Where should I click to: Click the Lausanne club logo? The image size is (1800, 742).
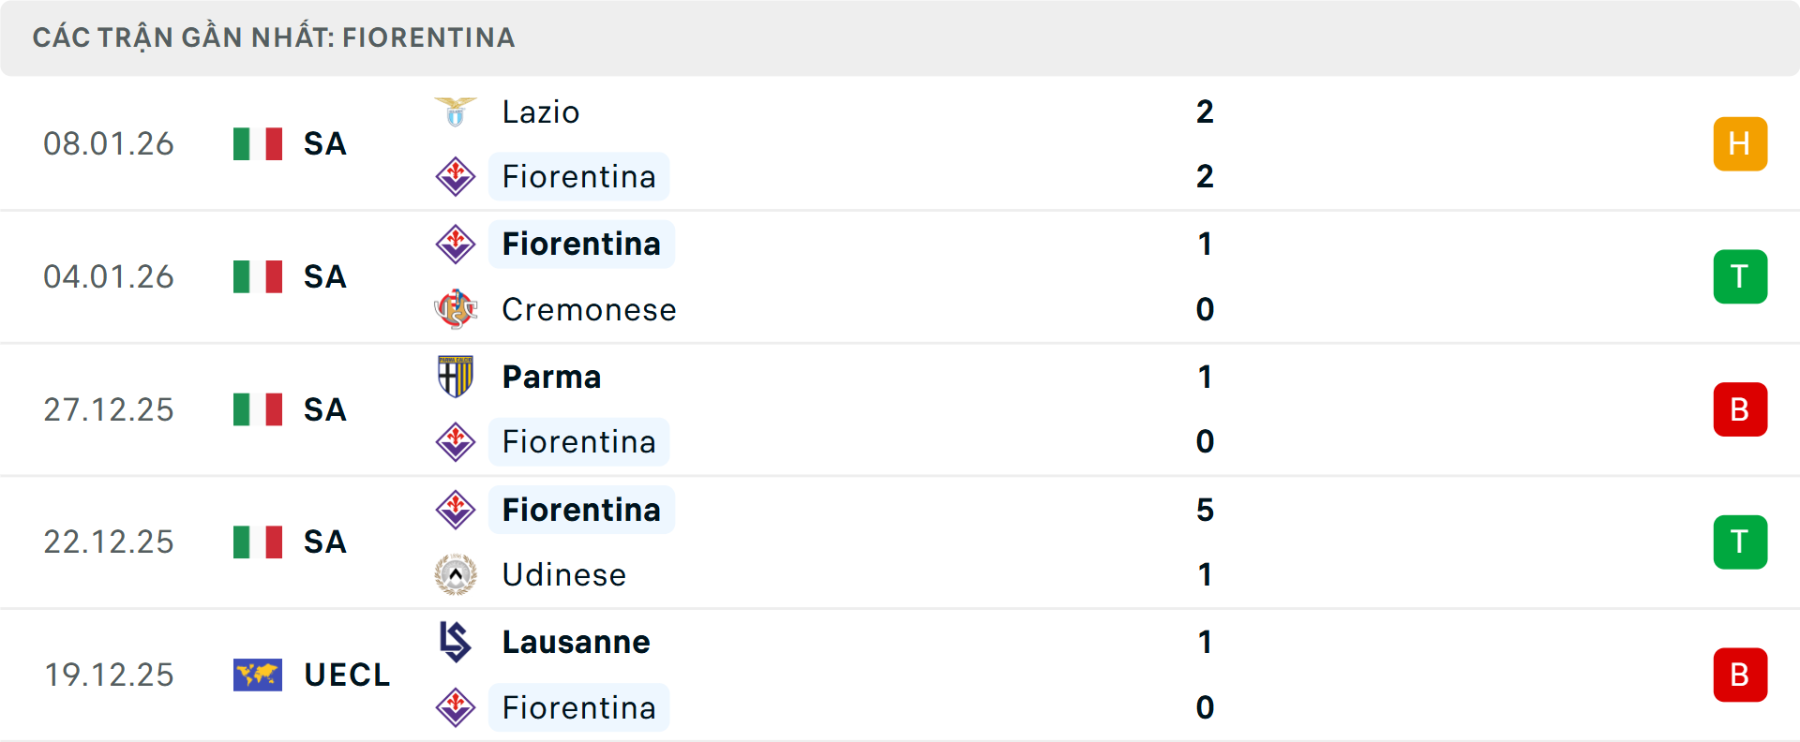pyautogui.click(x=455, y=642)
